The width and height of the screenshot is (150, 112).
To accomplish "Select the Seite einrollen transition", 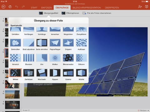I will [x=42, y=44].
